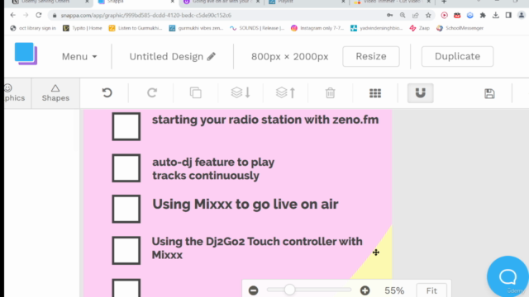Select checkbox beside Using Mixxx to go live
Viewport: 529px width, 297px height.
(126, 209)
